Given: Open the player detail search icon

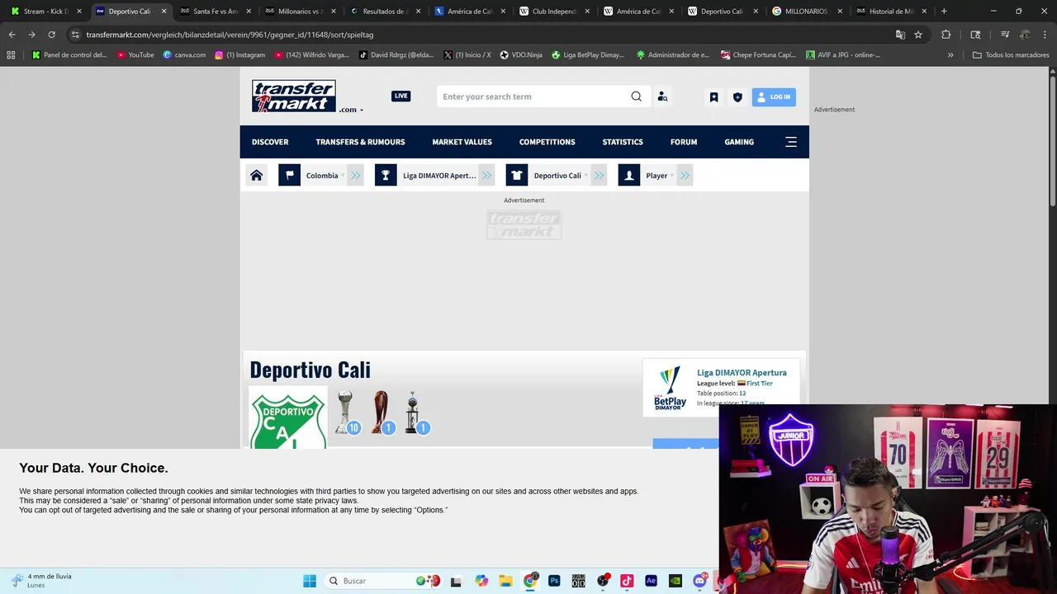Looking at the screenshot, I should (x=662, y=97).
